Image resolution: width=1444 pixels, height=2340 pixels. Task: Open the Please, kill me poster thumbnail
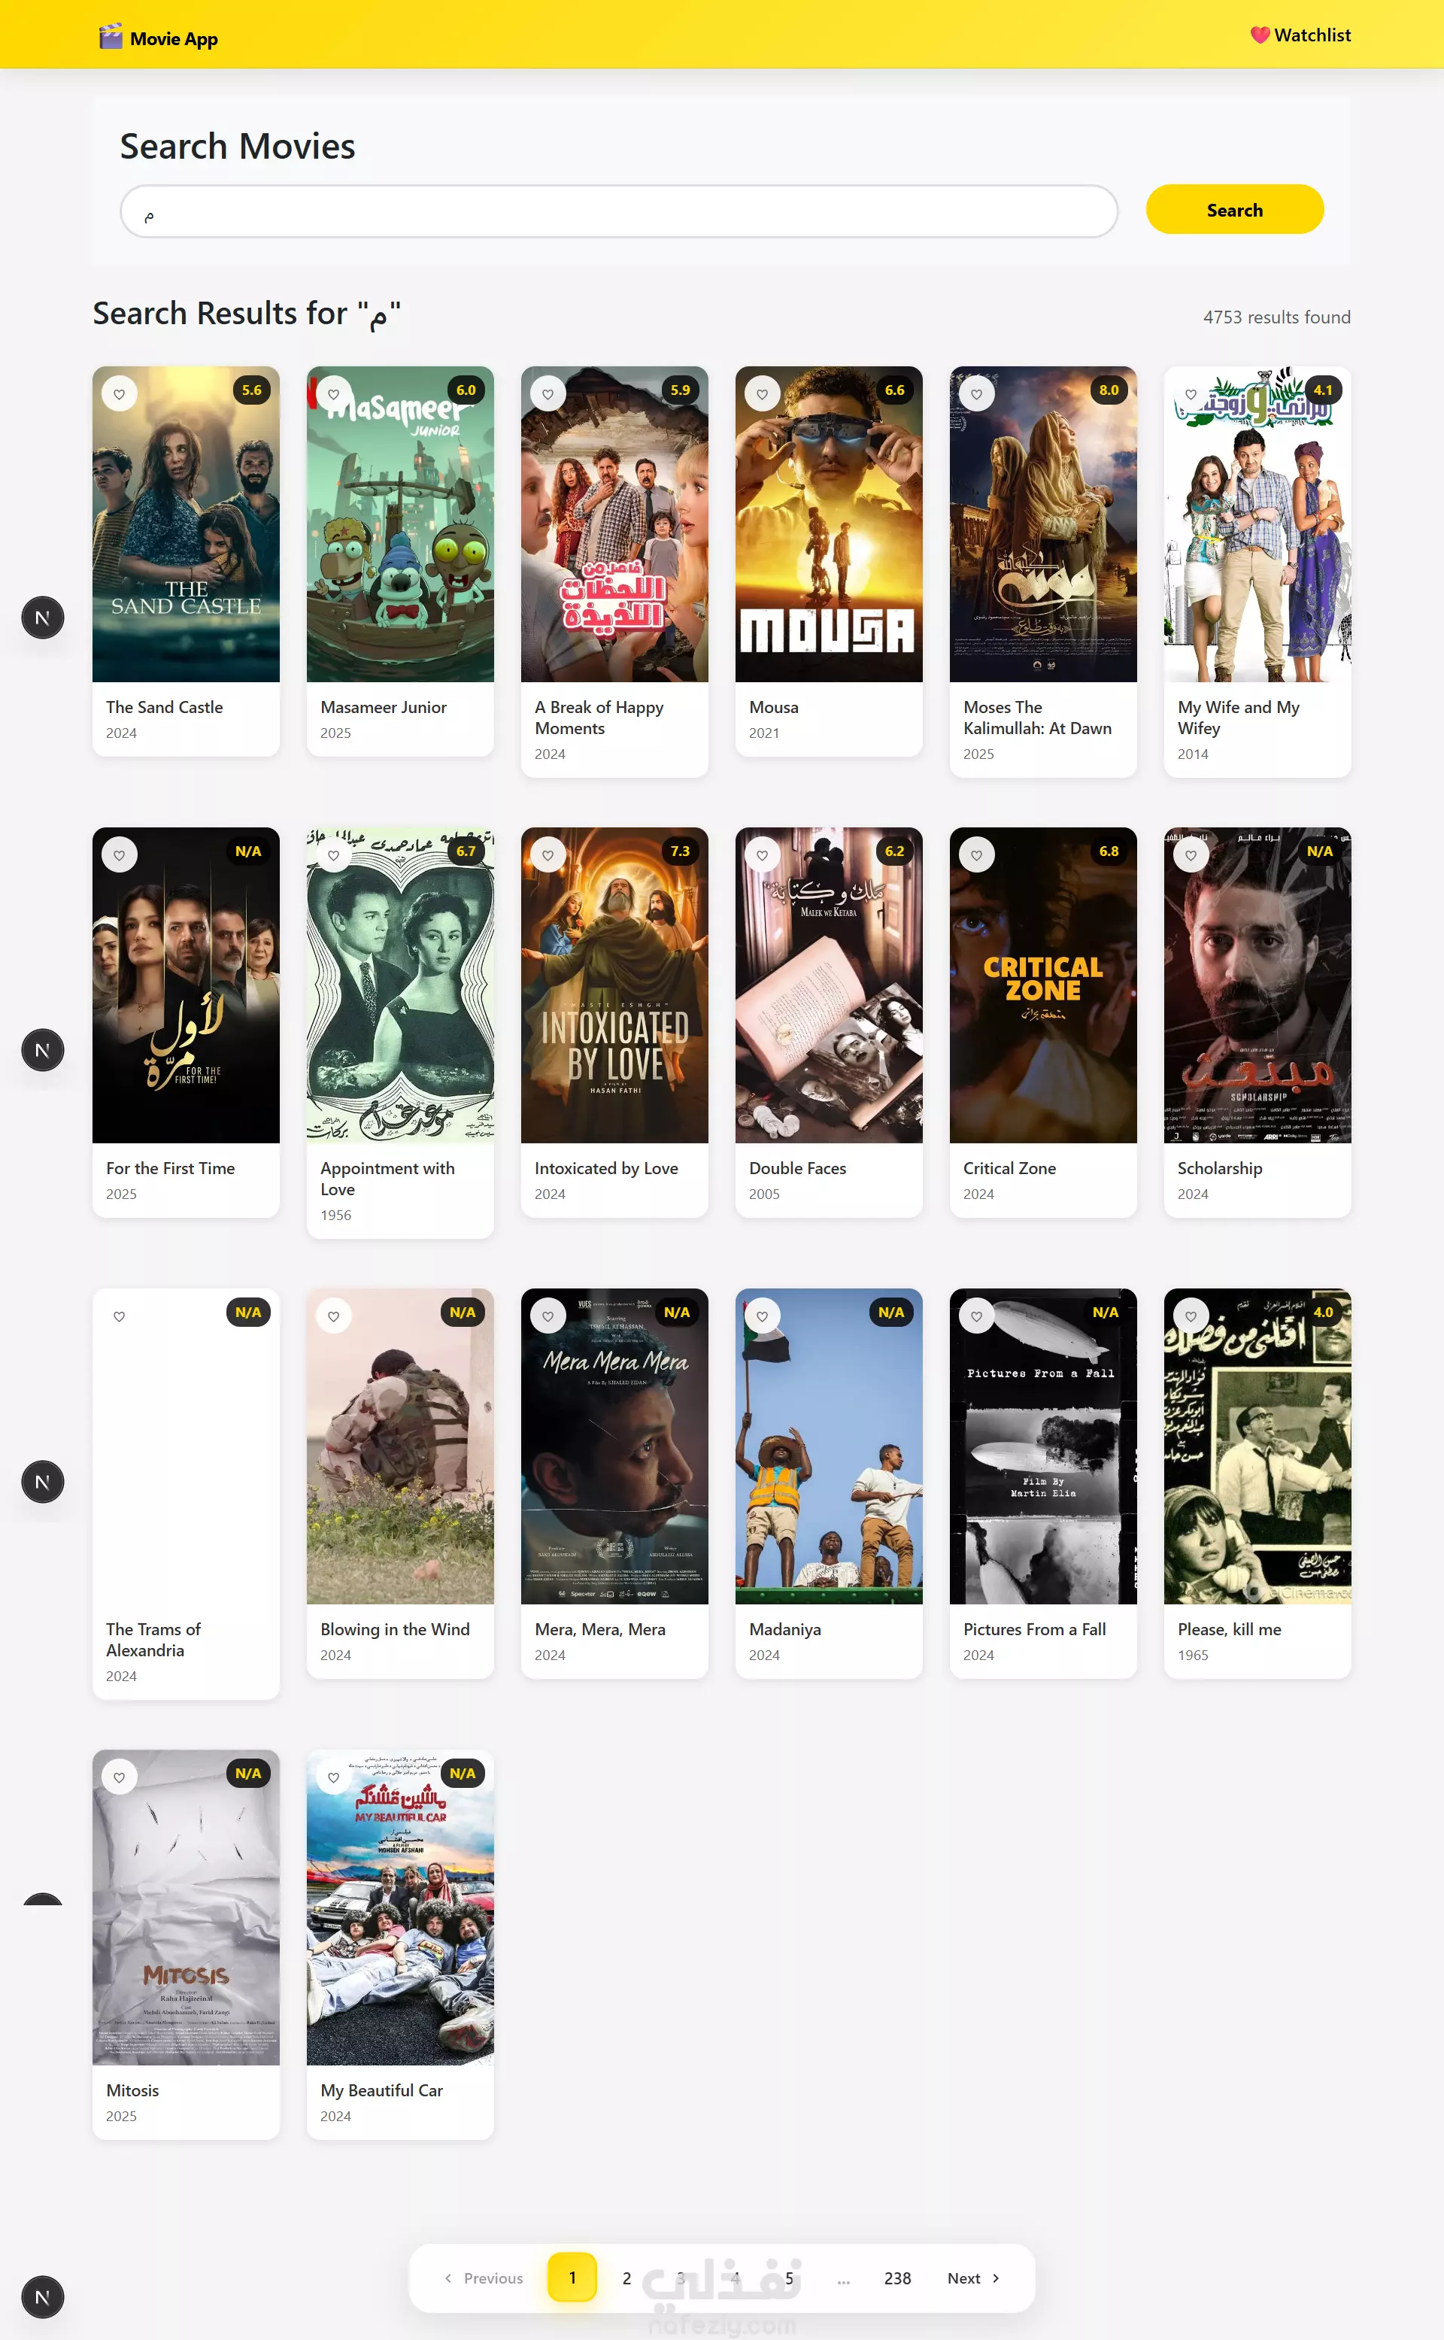click(x=1257, y=1446)
